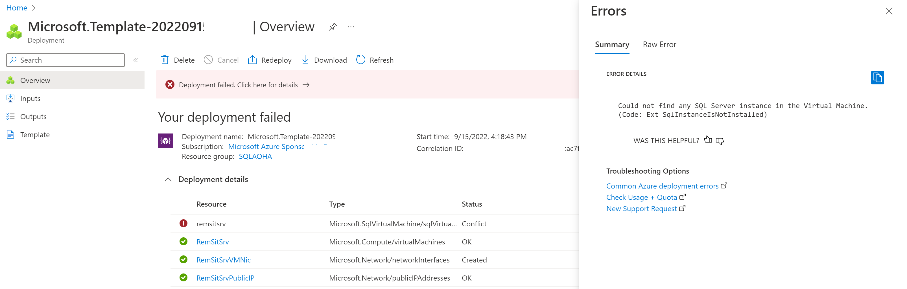907x289 pixels.
Task: Select the remsitsrv failed resource row
Action: pyautogui.click(x=375, y=224)
